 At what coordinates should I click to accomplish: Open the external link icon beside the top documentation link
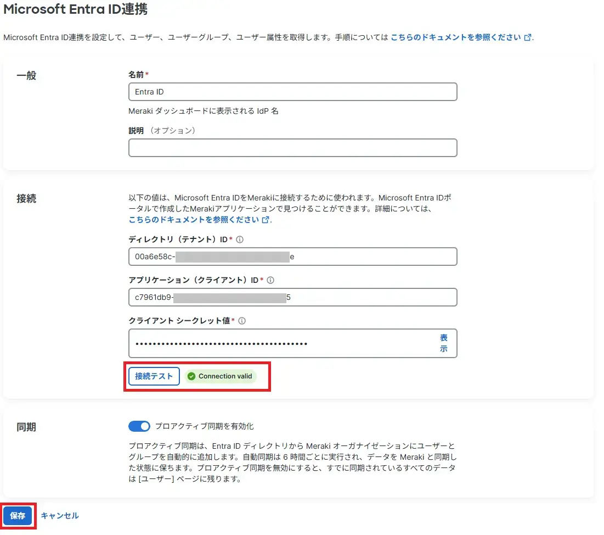pyautogui.click(x=528, y=38)
